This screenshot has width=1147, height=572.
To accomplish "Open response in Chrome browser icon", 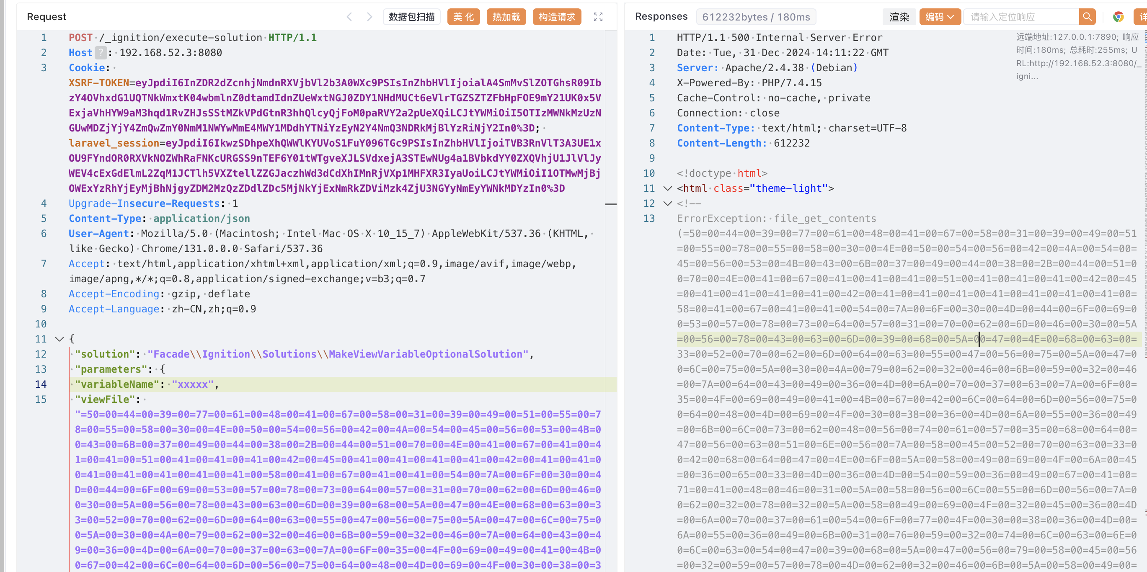I will pos(1118,17).
